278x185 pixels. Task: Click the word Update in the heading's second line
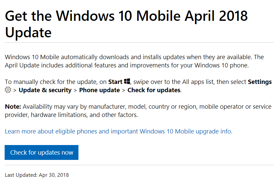point(28,33)
